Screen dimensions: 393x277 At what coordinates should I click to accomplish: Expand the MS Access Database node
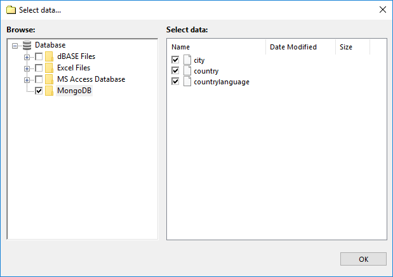(x=27, y=80)
